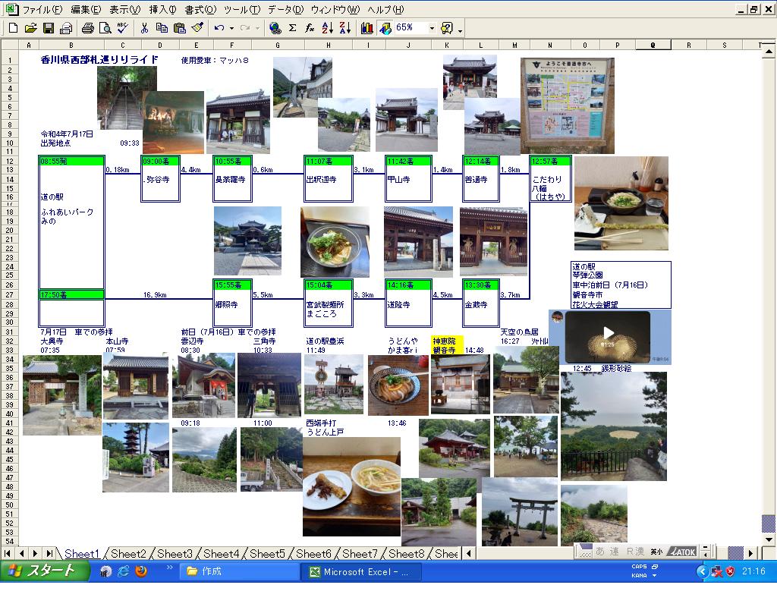777x607 pixels.
Task: Launch the Chart Wizard icon
Action: (367, 28)
